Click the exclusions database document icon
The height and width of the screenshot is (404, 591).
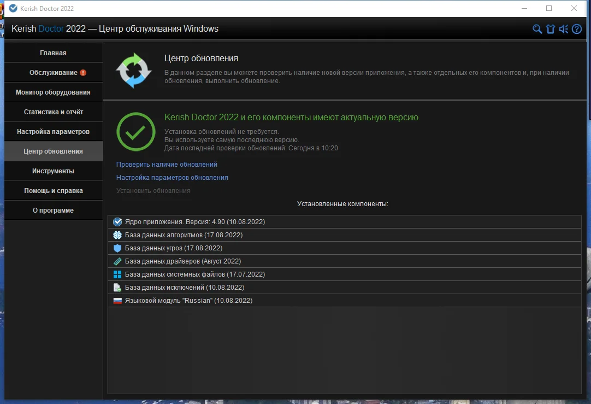(117, 288)
